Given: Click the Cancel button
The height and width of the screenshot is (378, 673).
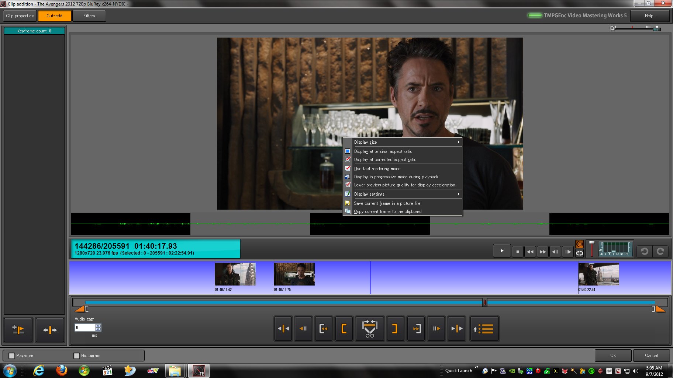Looking at the screenshot, I should (651, 356).
